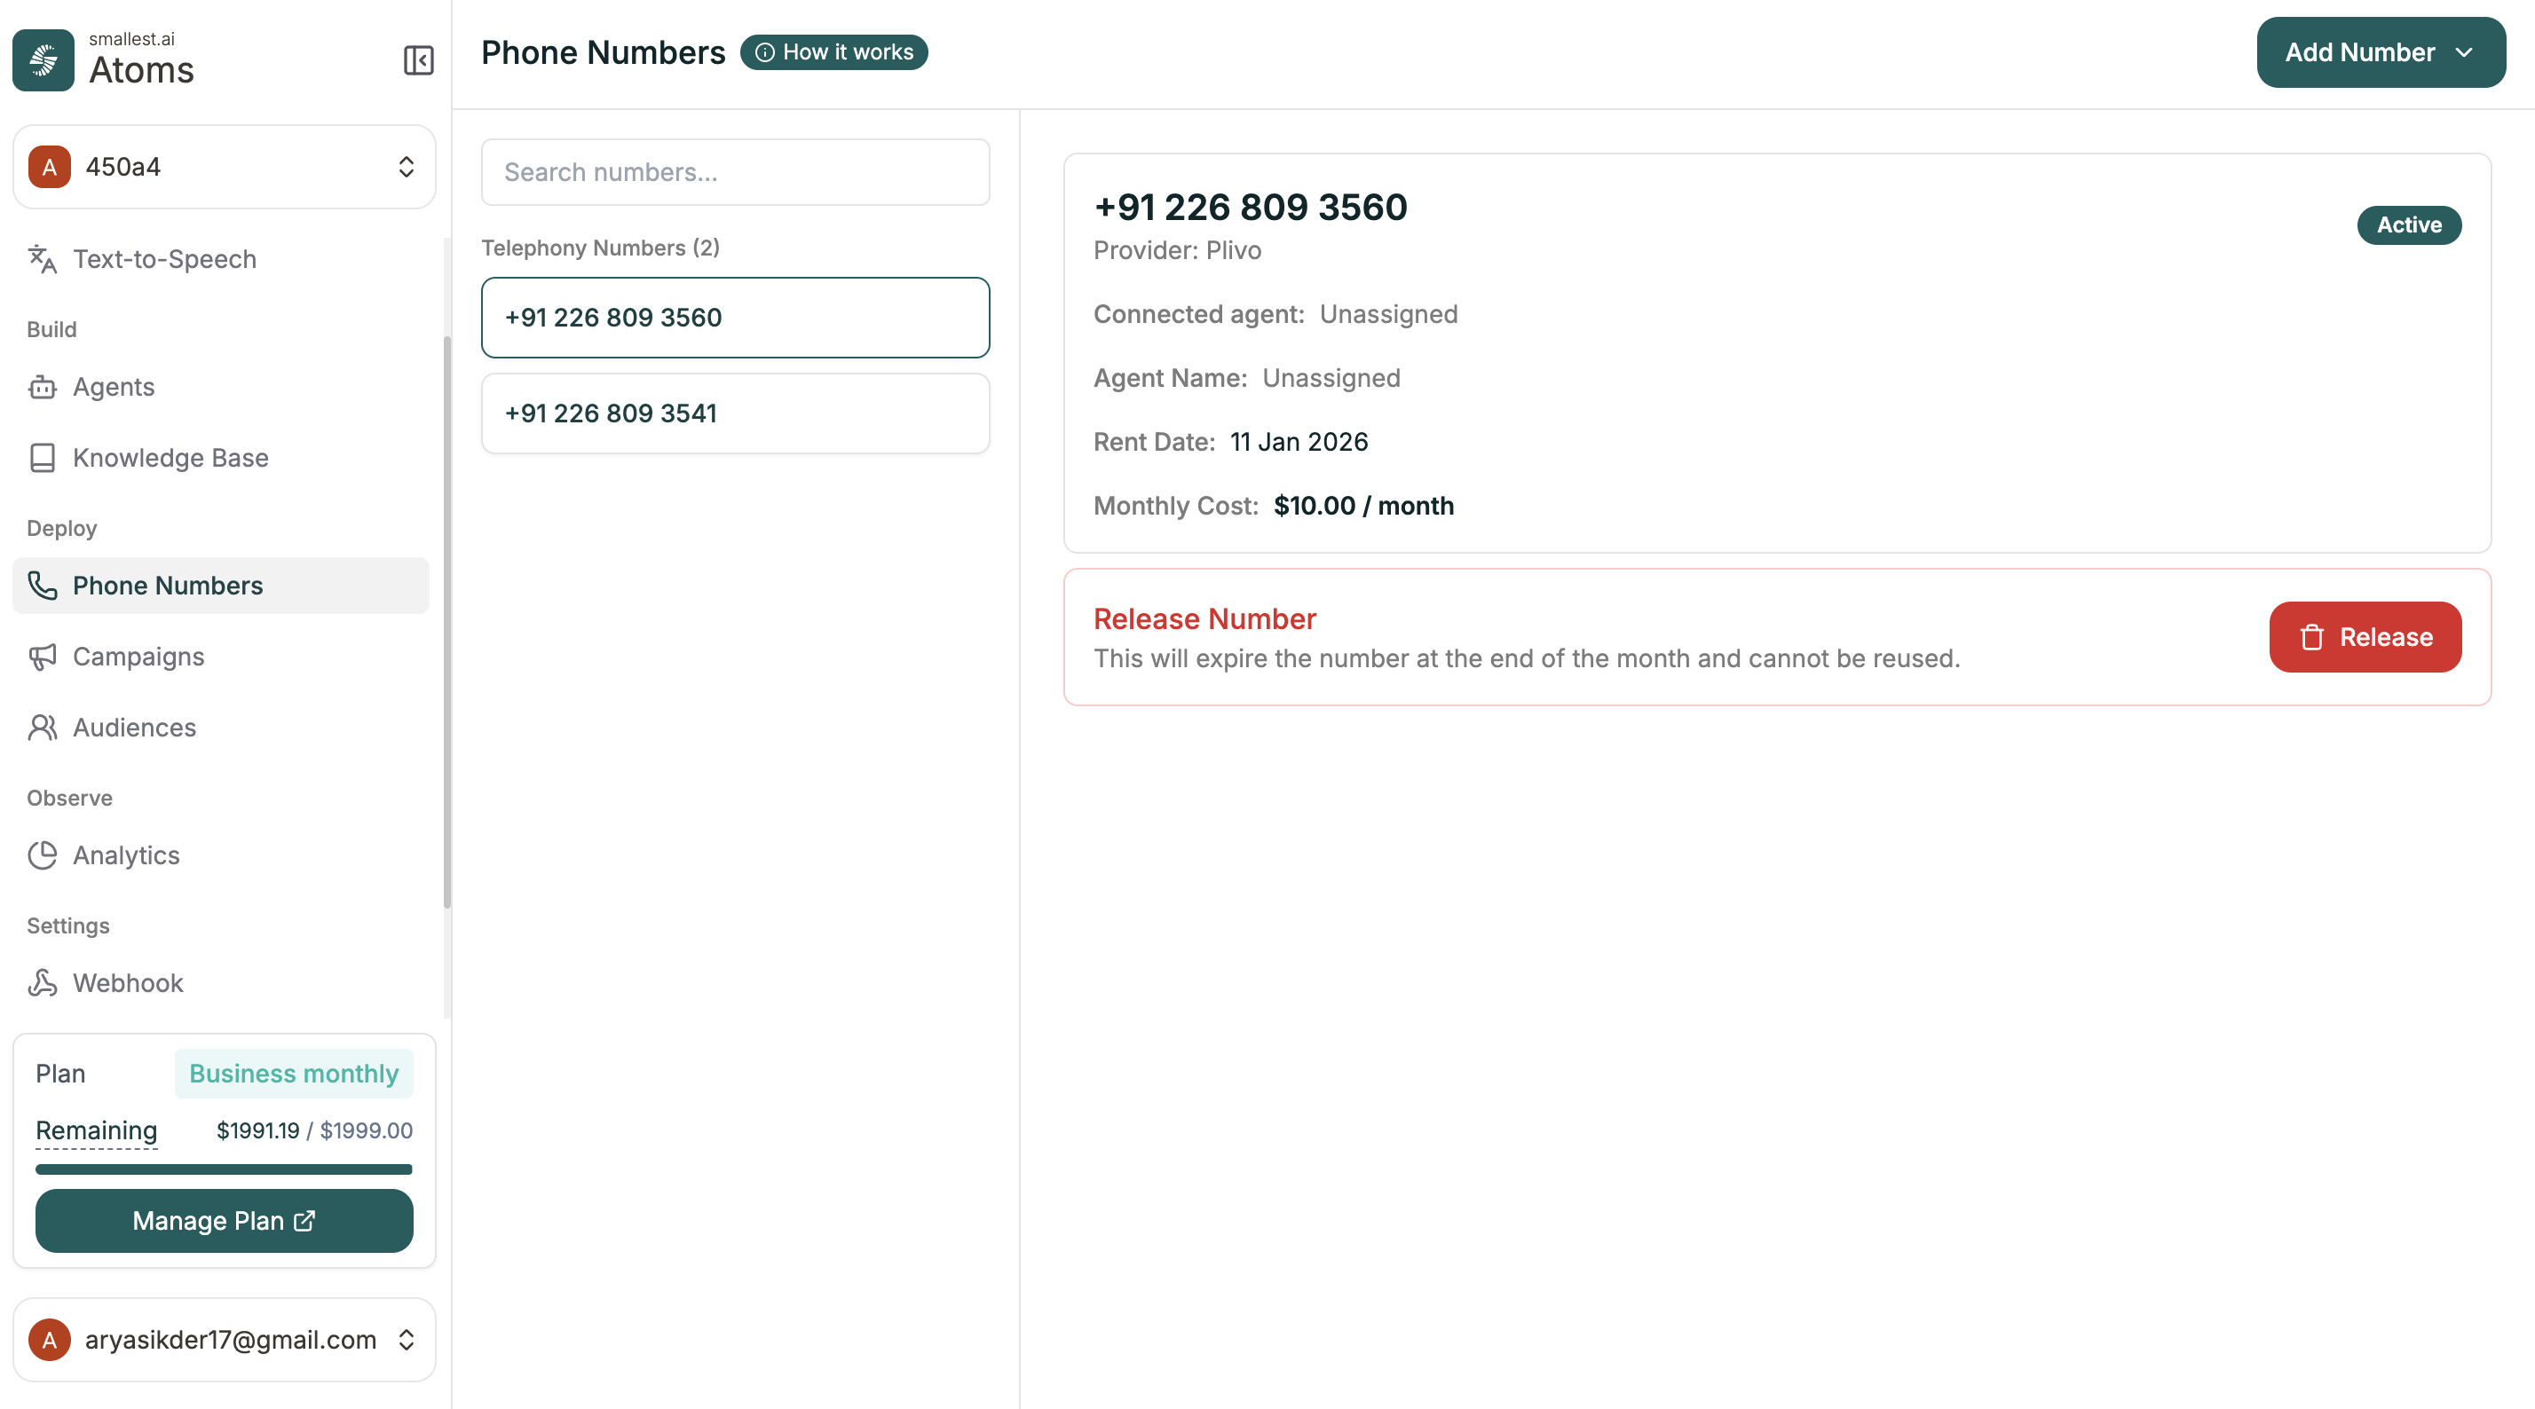The image size is (2535, 1409).
Task: Open Analytics using the chart icon
Action: click(43, 856)
